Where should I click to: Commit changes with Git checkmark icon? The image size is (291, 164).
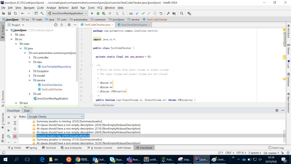[x=143, y=13]
